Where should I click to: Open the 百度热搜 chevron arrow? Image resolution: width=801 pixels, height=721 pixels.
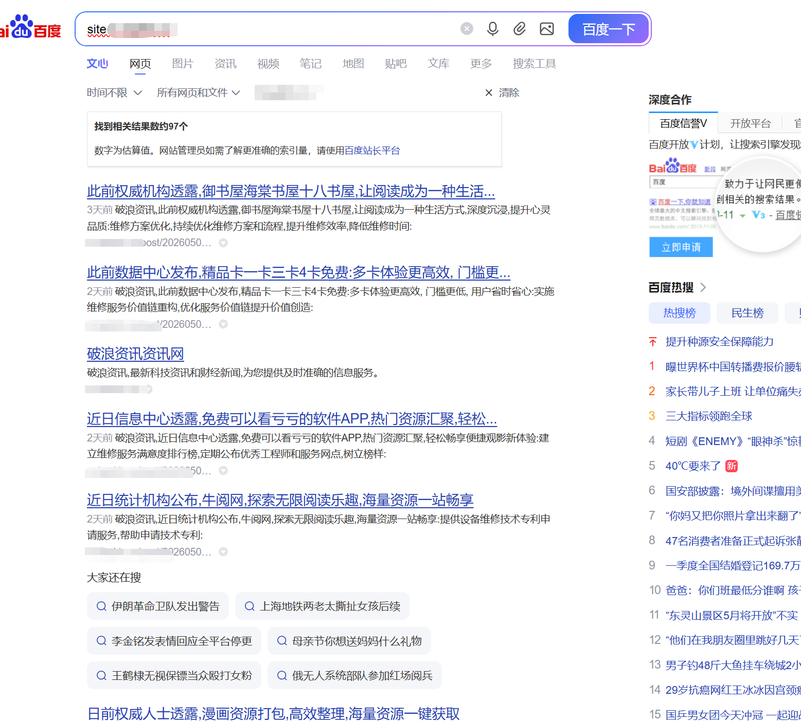(703, 287)
